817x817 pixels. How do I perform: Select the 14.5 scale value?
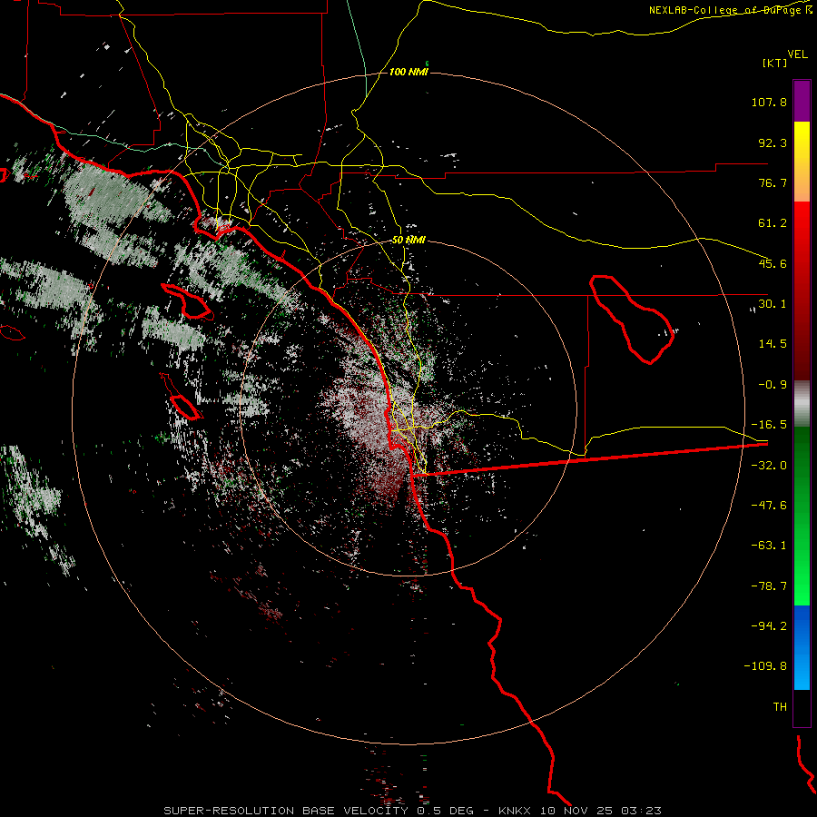[773, 344]
